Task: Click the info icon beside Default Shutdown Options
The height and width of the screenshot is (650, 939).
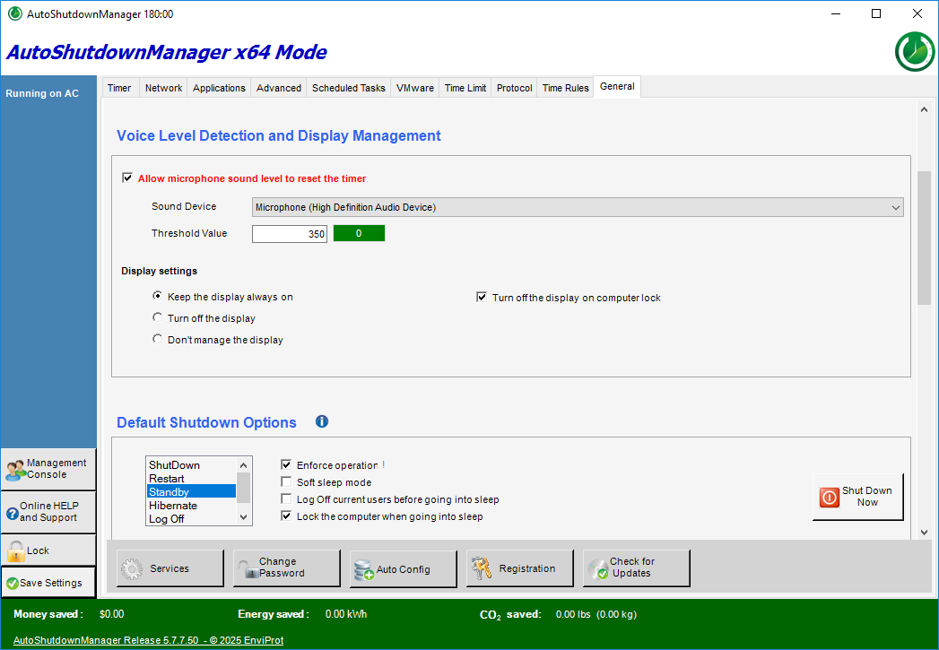Action: click(x=322, y=421)
